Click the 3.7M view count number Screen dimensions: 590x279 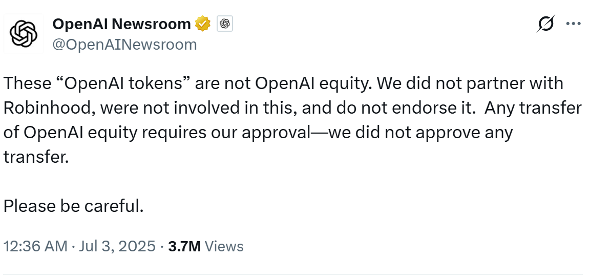click(184, 246)
